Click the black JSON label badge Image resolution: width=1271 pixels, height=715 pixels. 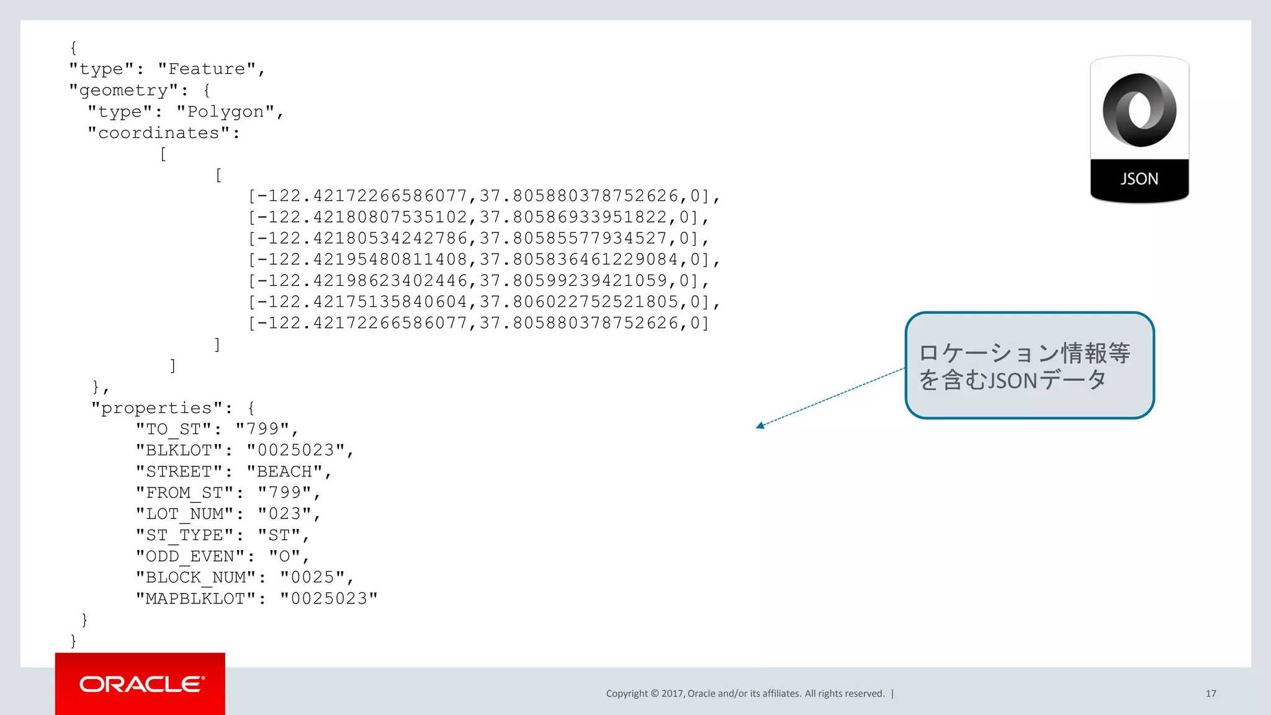pos(1139,179)
